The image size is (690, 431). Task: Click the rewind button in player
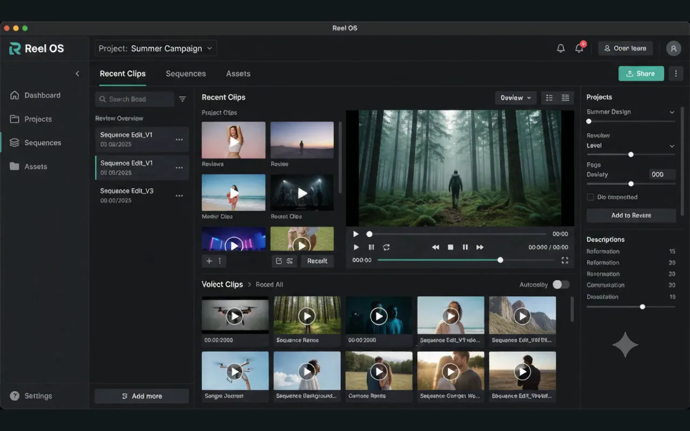(x=436, y=247)
